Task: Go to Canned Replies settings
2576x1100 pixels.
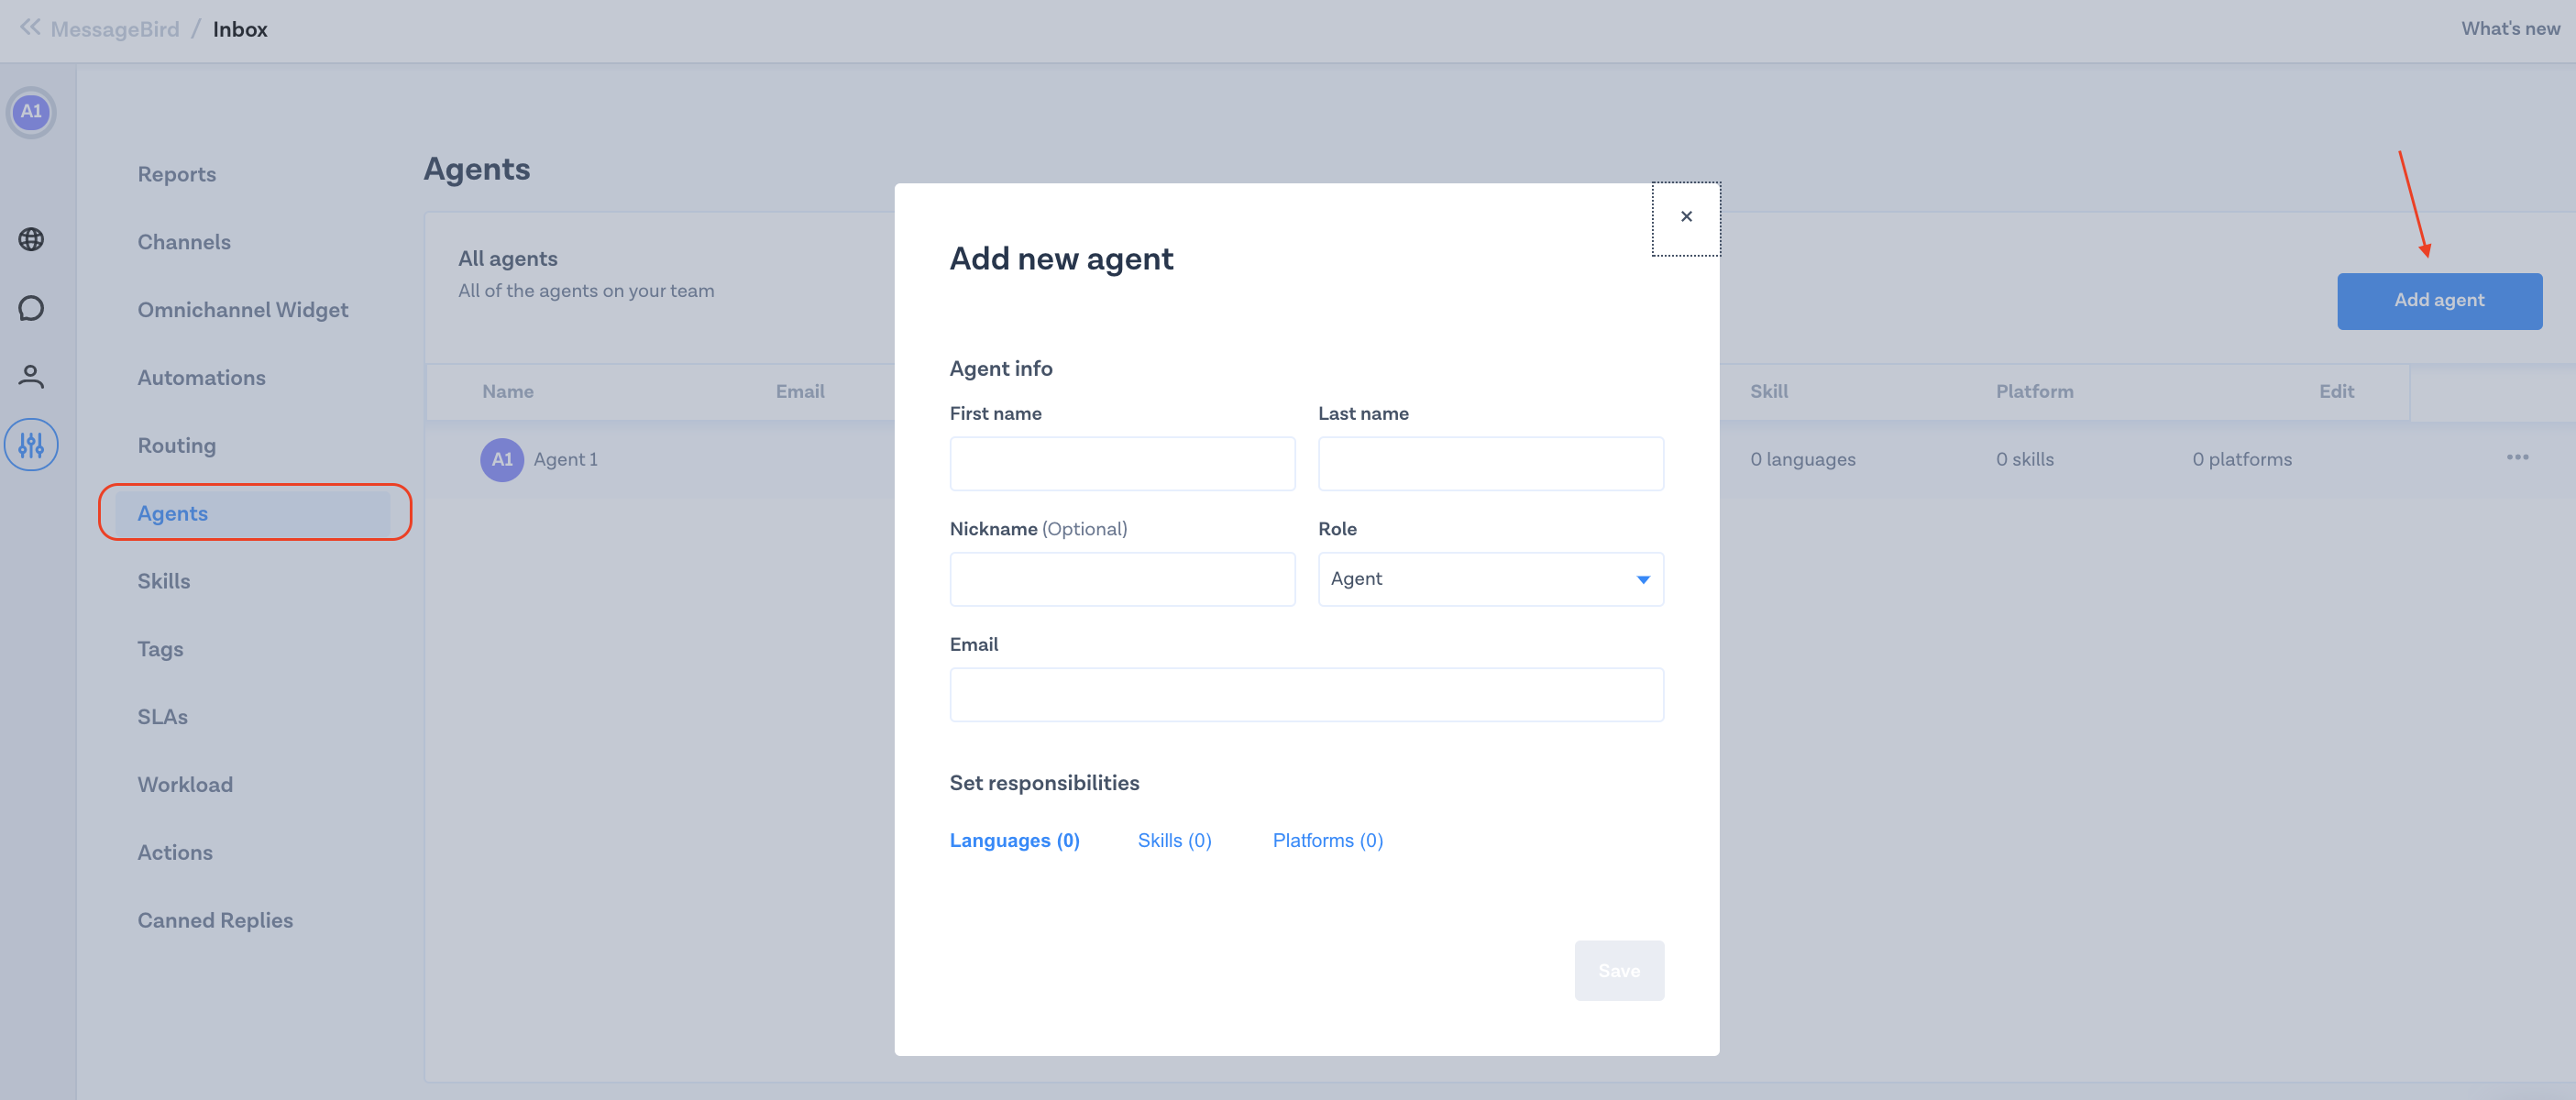Action: tap(215, 921)
